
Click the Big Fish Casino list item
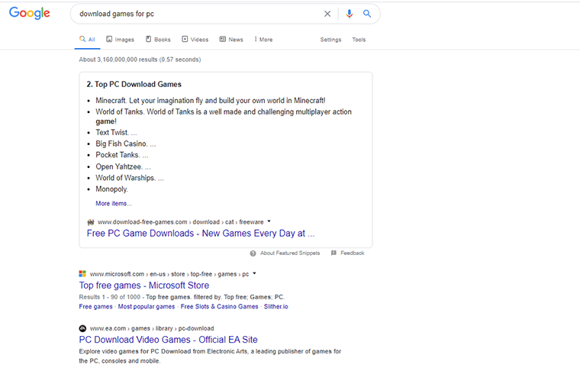click(126, 144)
